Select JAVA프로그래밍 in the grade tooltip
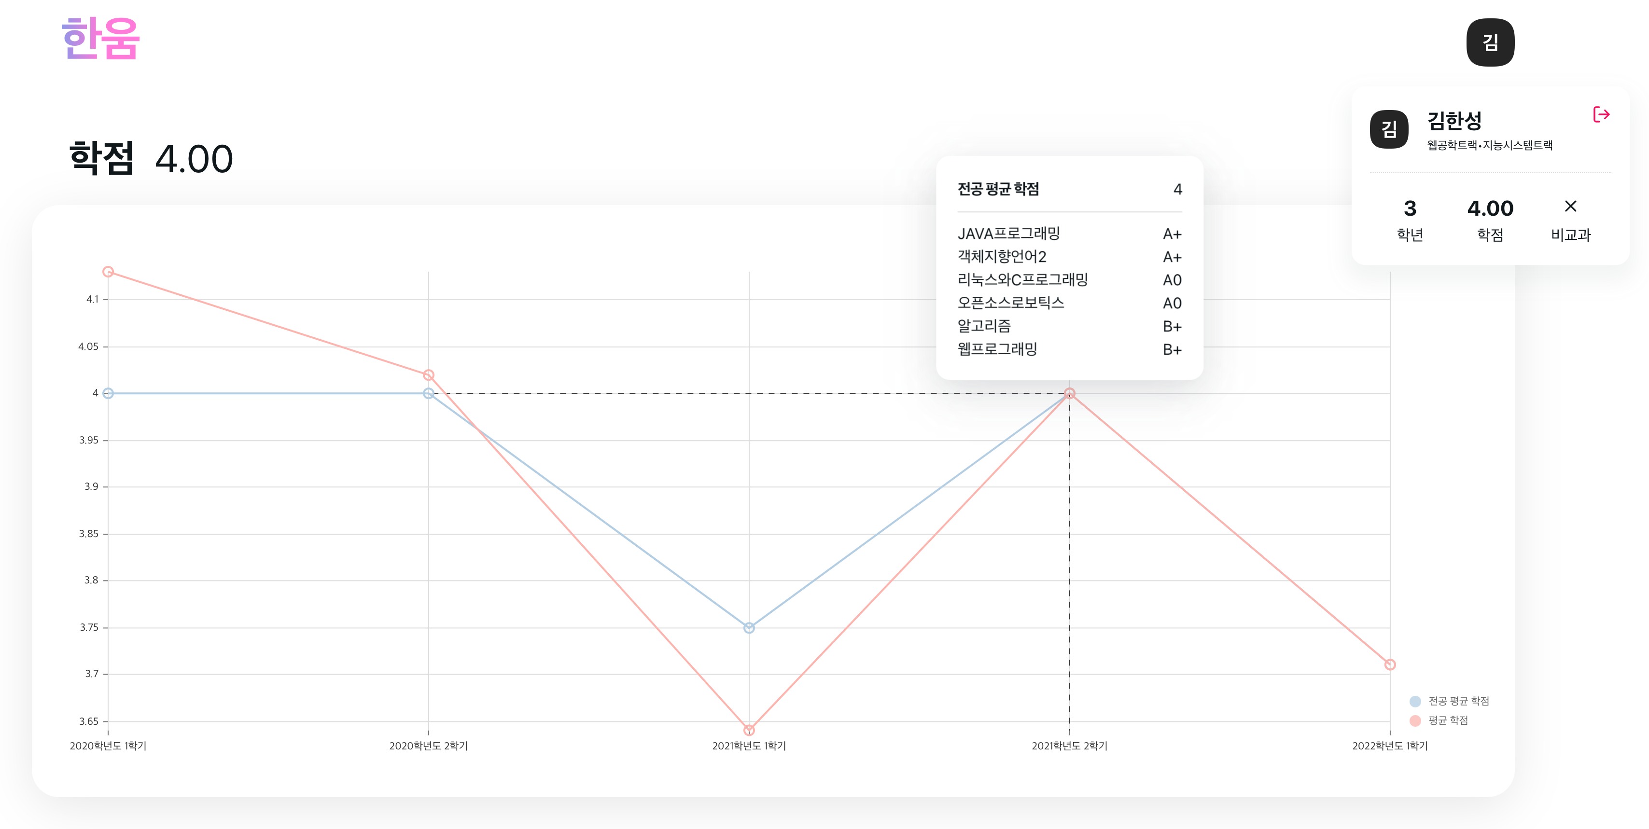 pyautogui.click(x=1008, y=234)
